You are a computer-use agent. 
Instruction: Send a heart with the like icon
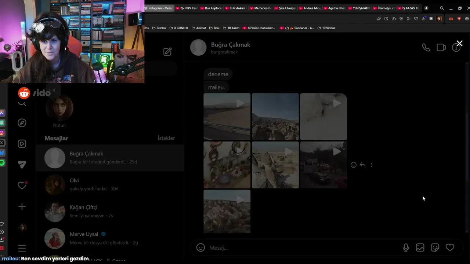(x=450, y=247)
